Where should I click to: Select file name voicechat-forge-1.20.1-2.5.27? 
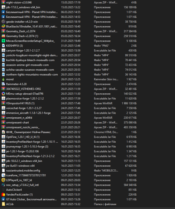tap(24, 108)
